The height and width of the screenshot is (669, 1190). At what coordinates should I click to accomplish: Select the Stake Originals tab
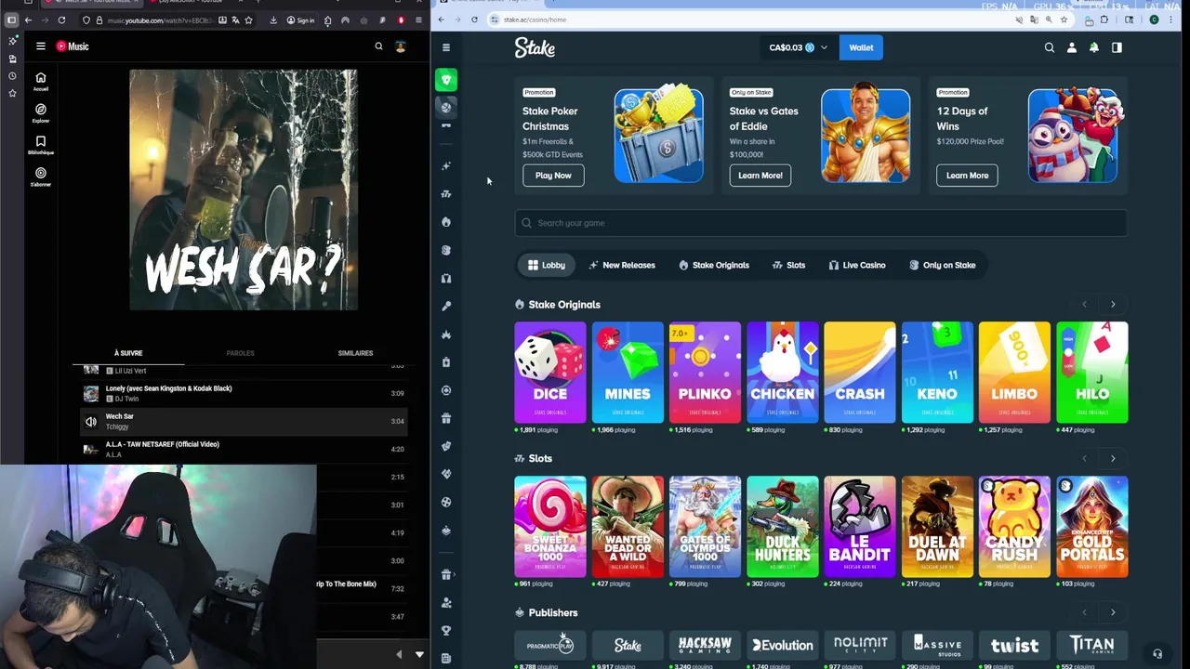click(x=714, y=265)
